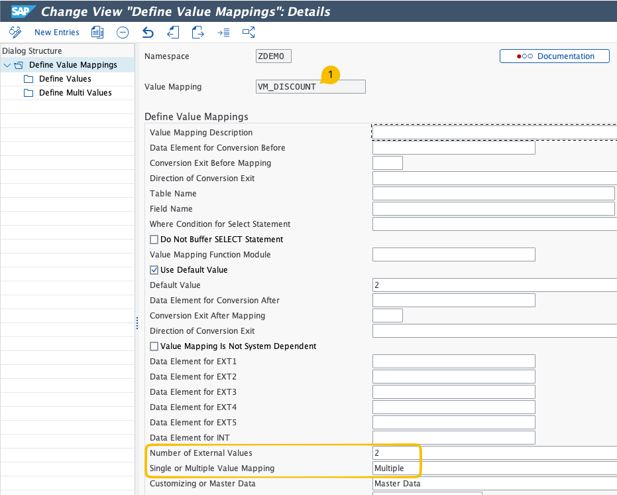617x495 pixels.
Task: Click the dotted panel splitter handle
Action: tap(137, 323)
